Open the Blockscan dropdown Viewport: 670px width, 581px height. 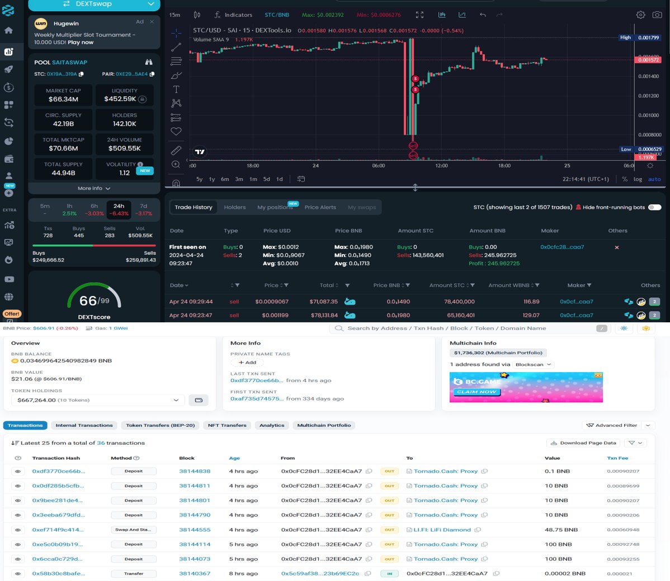(x=534, y=365)
